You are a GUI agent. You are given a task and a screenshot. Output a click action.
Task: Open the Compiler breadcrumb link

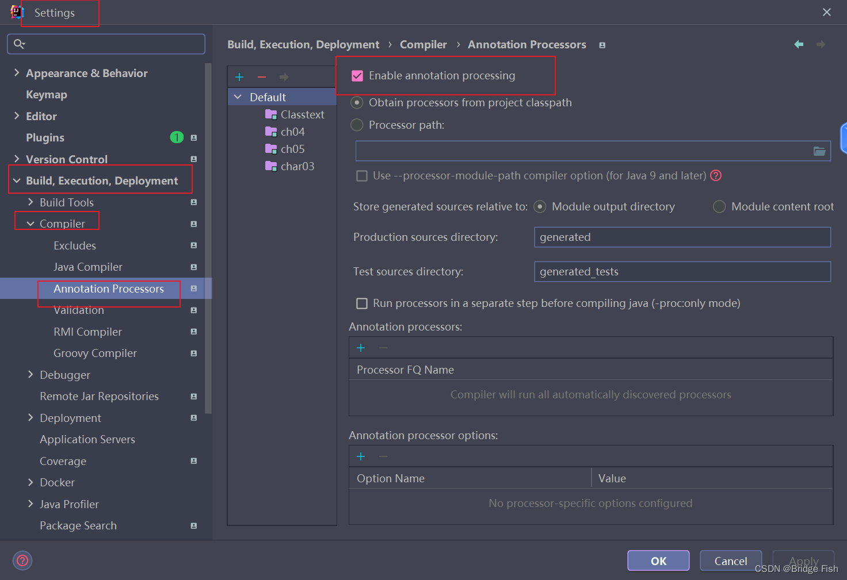424,44
